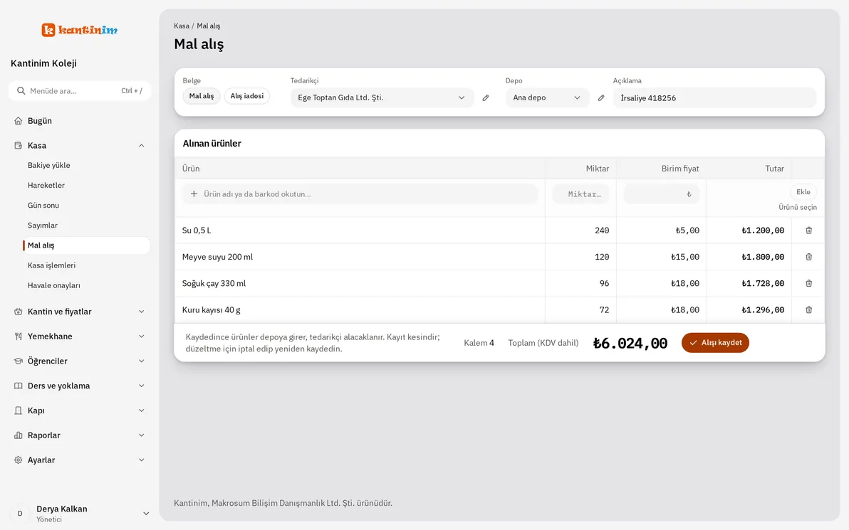
Task: Click the Ders ve yoklama book icon
Action: click(x=19, y=386)
